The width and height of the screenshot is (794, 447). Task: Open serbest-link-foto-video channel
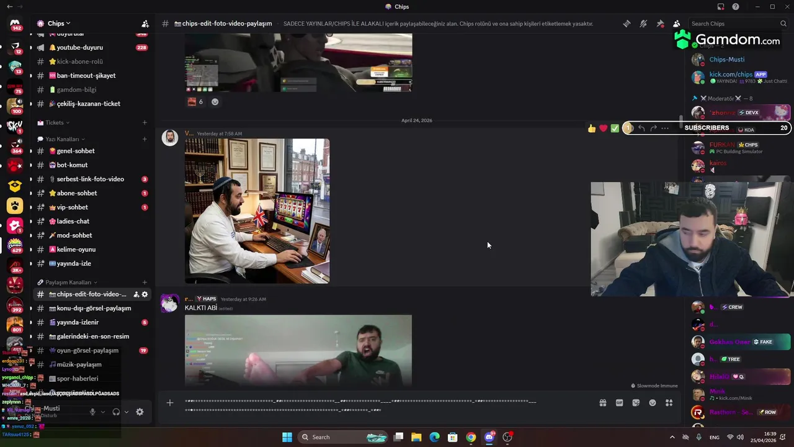(x=90, y=179)
